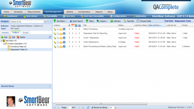Click Failed status of Order Maintenance
The width and height of the screenshot is (194, 109).
pos(137,42)
